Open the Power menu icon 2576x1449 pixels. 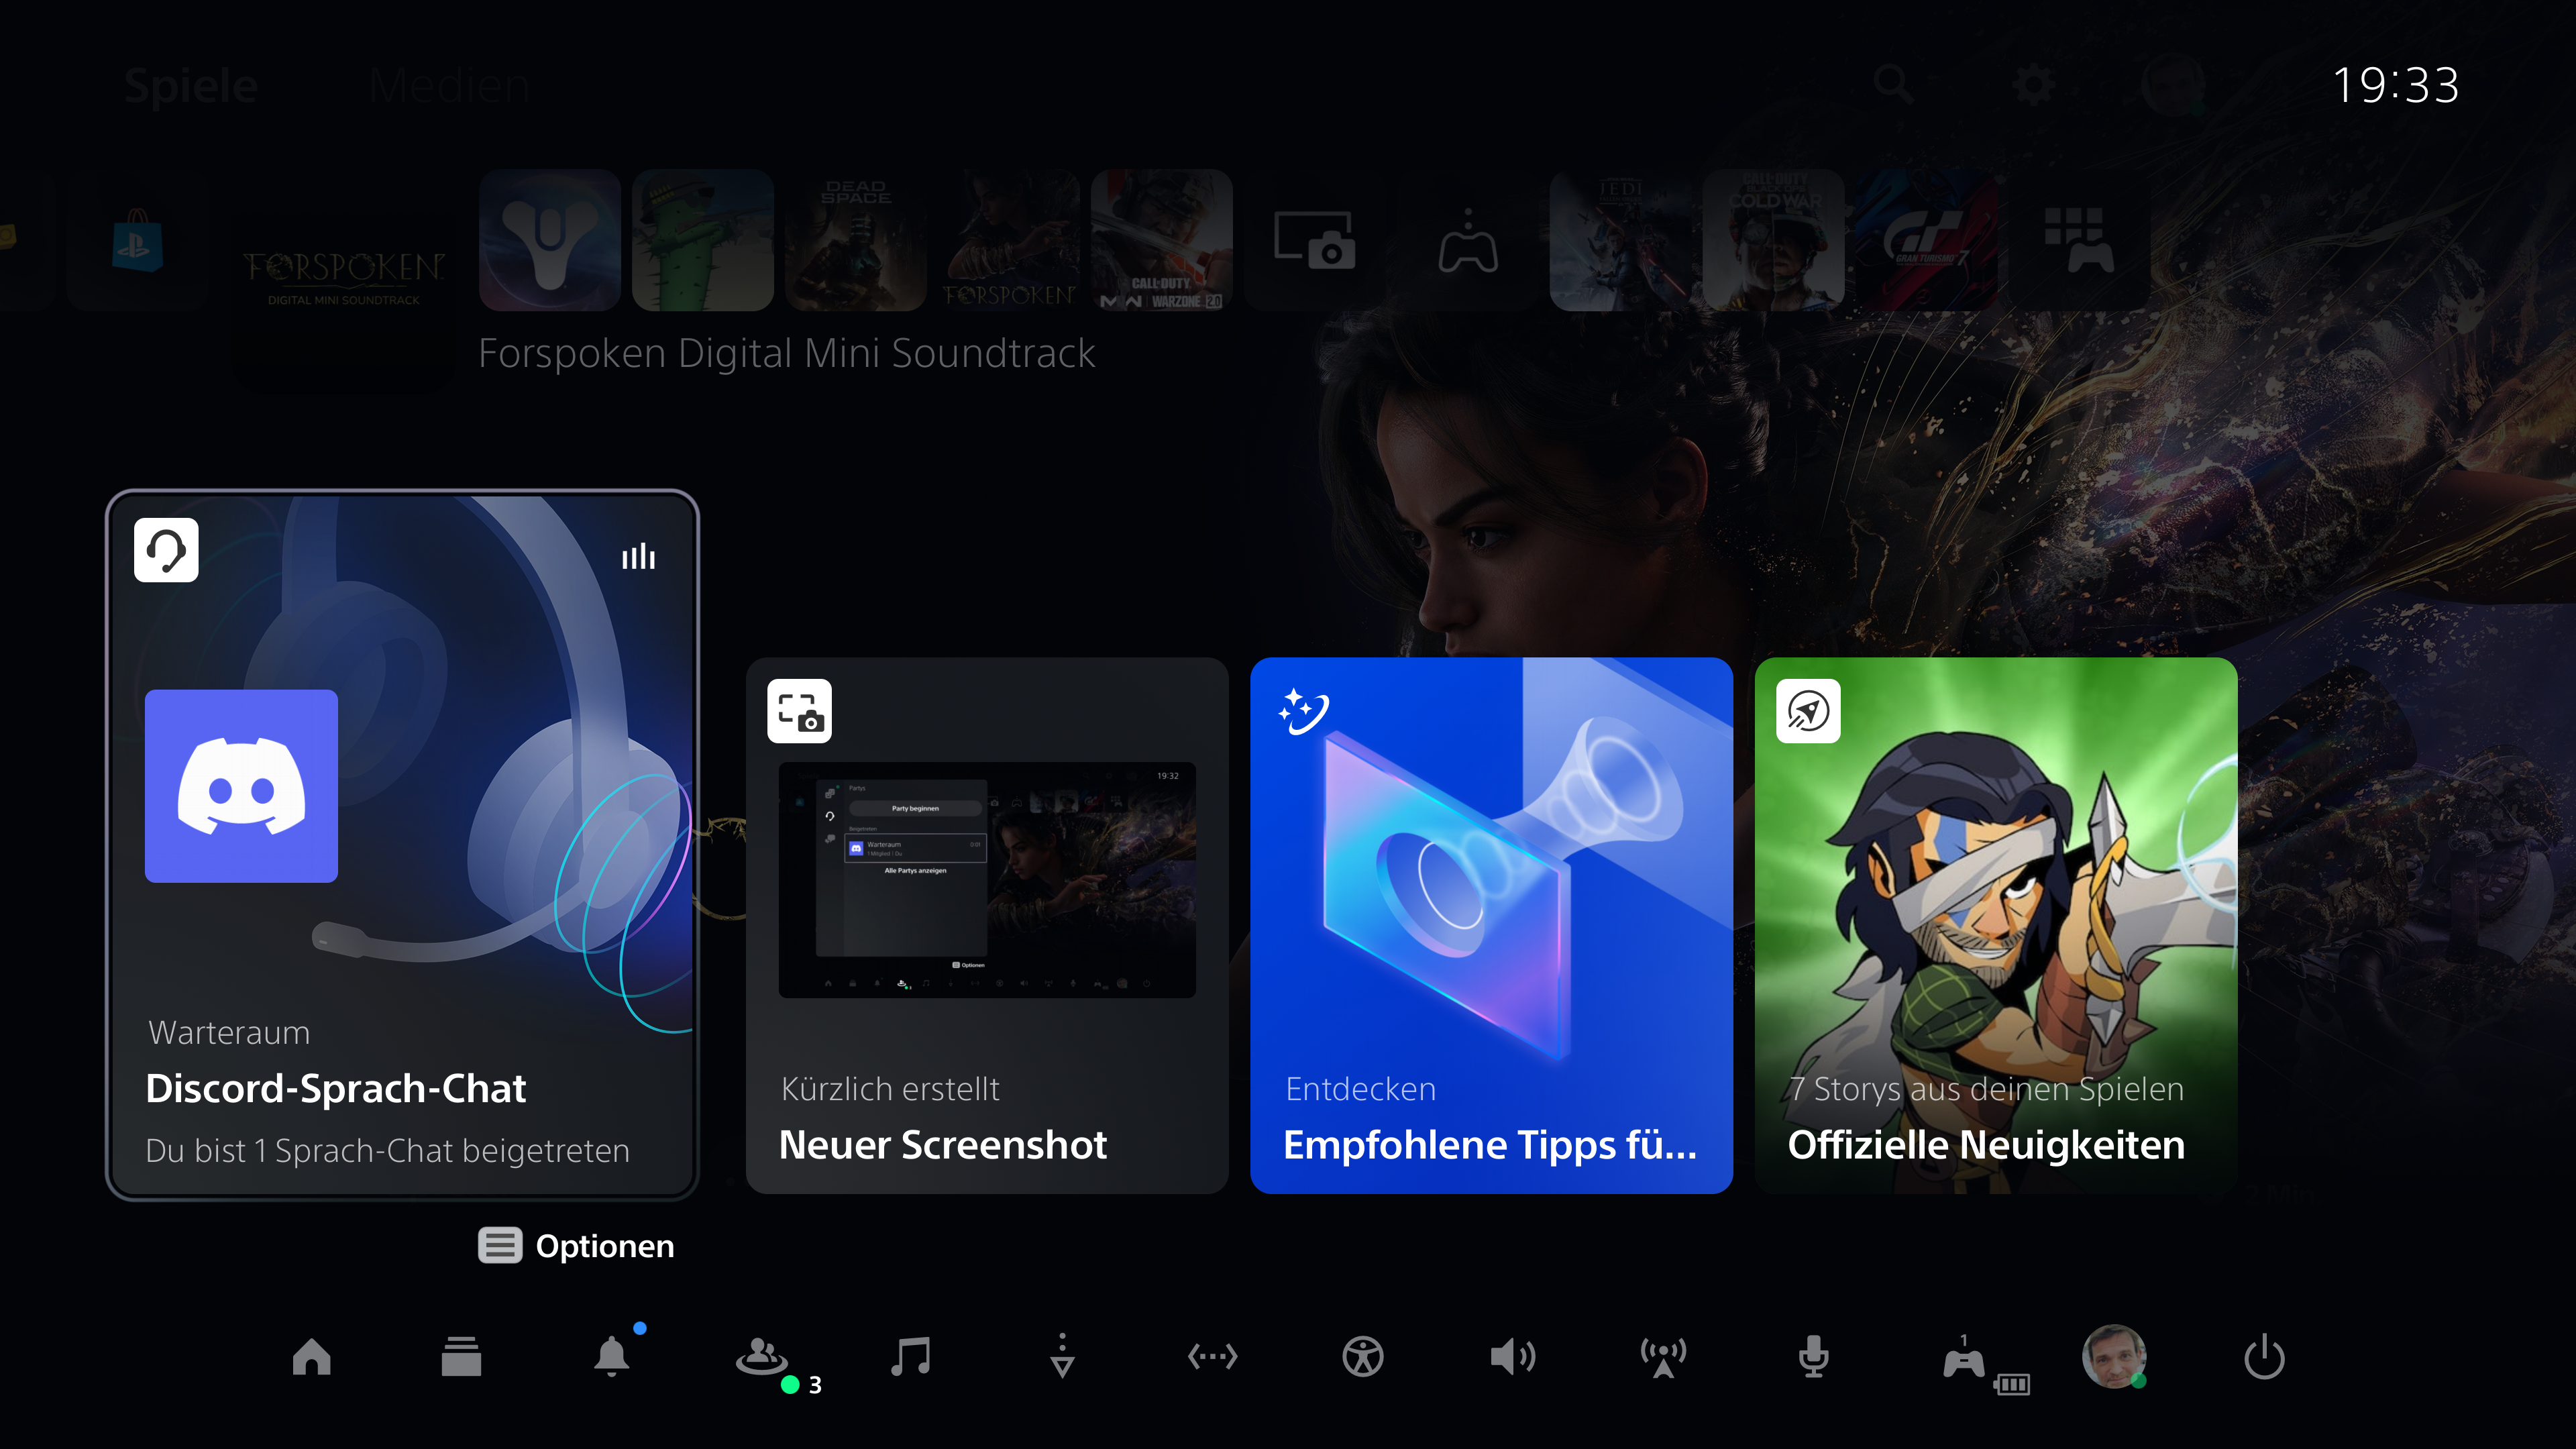[x=2264, y=1357]
